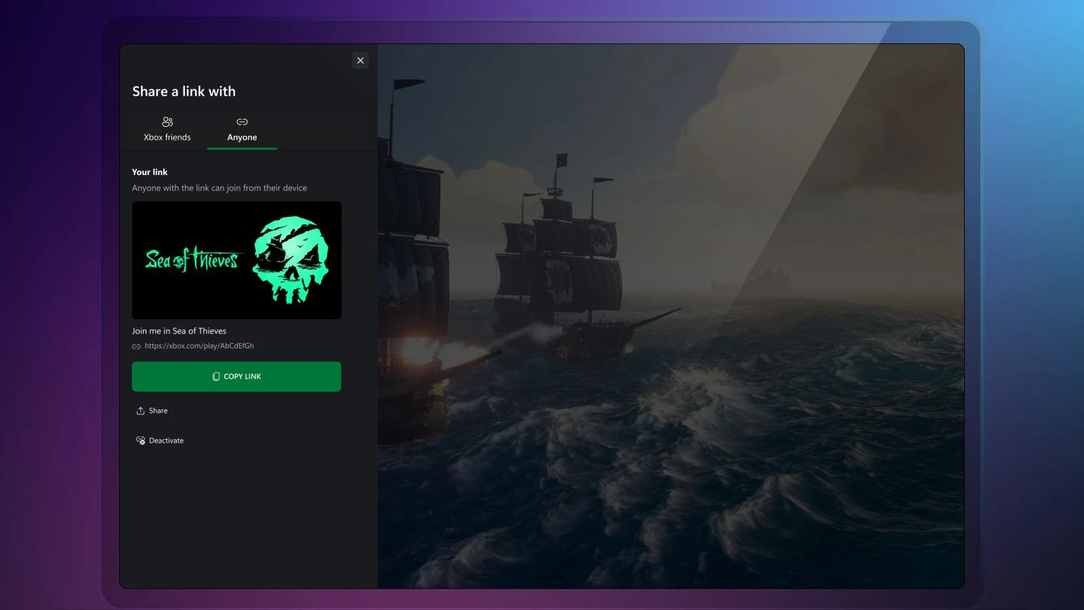Image resolution: width=1084 pixels, height=610 pixels.
Task: Click the deactivate link icon
Action: tap(140, 441)
